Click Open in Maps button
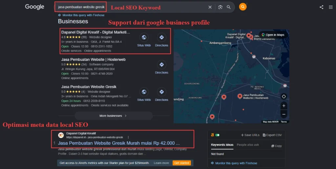The width and height of the screenshot is (336, 169). (273, 35)
